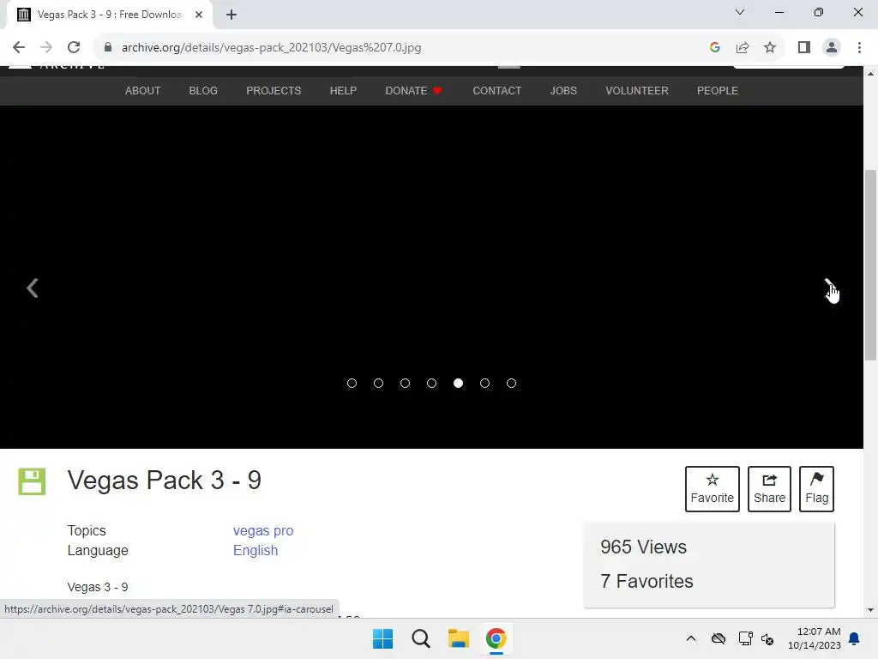878x659 pixels.
Task: Click the Share button
Action: [x=769, y=489]
